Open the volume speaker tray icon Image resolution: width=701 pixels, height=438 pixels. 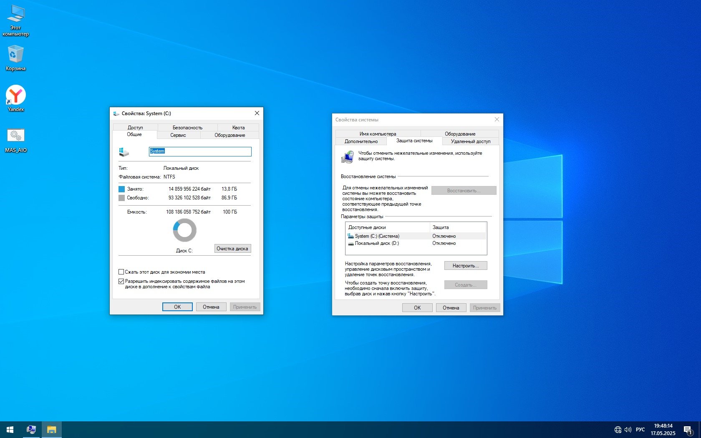[x=628, y=429]
